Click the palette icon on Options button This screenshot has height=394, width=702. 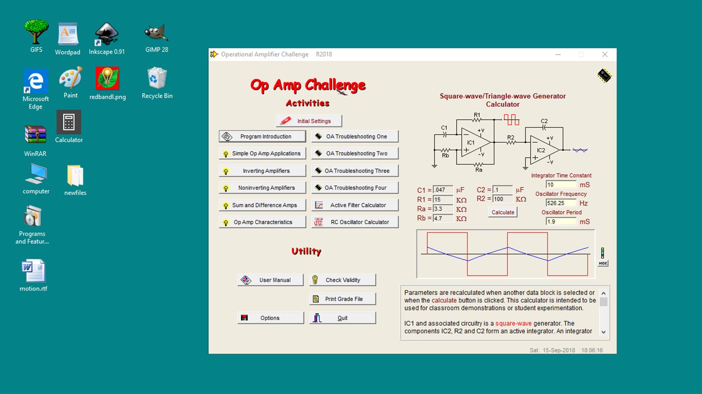pyautogui.click(x=244, y=317)
